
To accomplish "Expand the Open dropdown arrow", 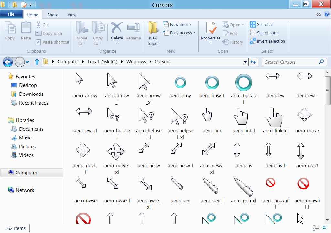I will (x=243, y=25).
